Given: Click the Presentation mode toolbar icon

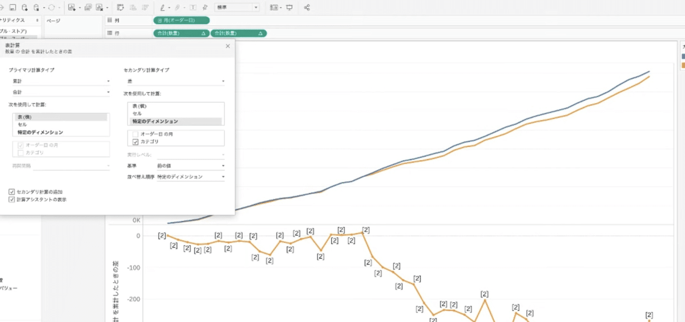Looking at the screenshot, I should [289, 7].
